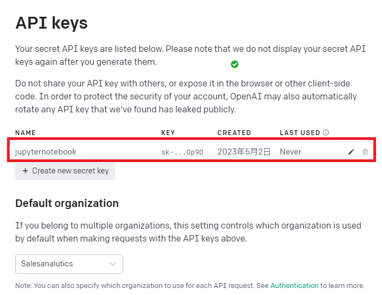Click the green checkmark icon
The image size is (382, 295).
235,64
